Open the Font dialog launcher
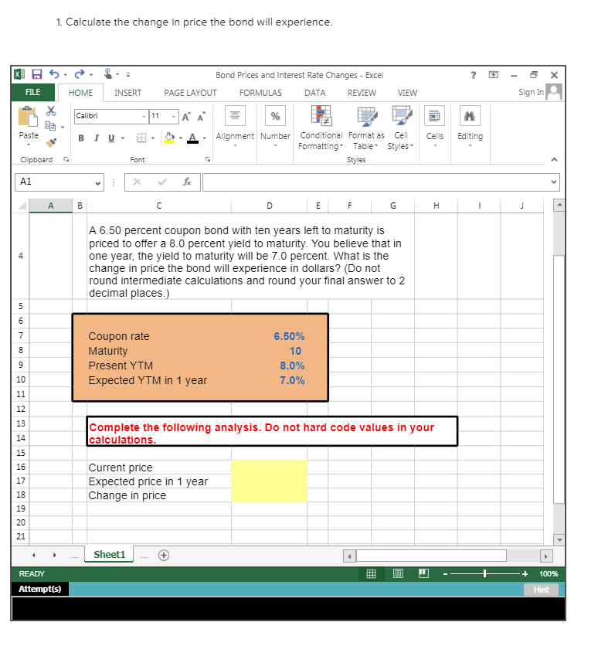 208,159
